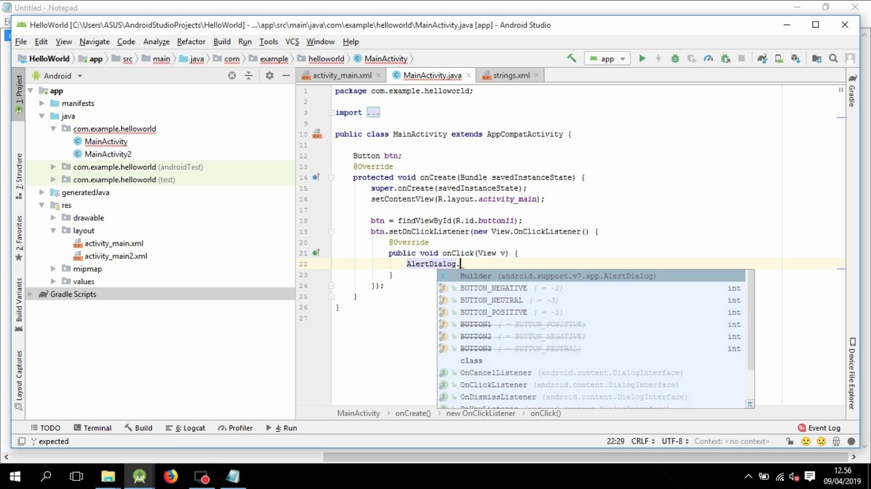The image size is (871, 489).
Task: Open MainActivity2 in project tree
Action: click(108, 154)
